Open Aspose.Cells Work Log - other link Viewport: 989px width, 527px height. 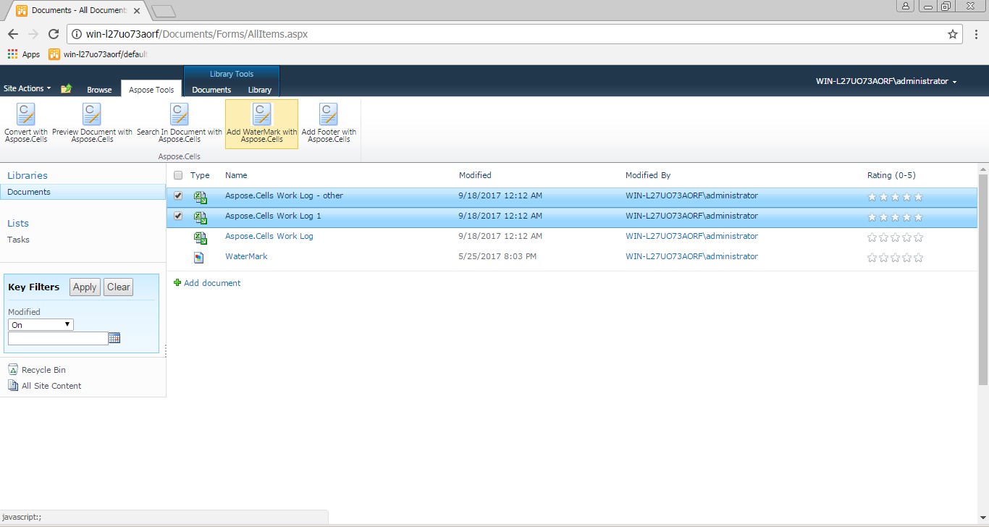coord(284,195)
